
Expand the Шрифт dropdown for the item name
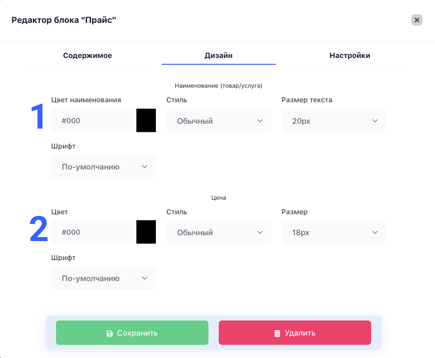(103, 167)
